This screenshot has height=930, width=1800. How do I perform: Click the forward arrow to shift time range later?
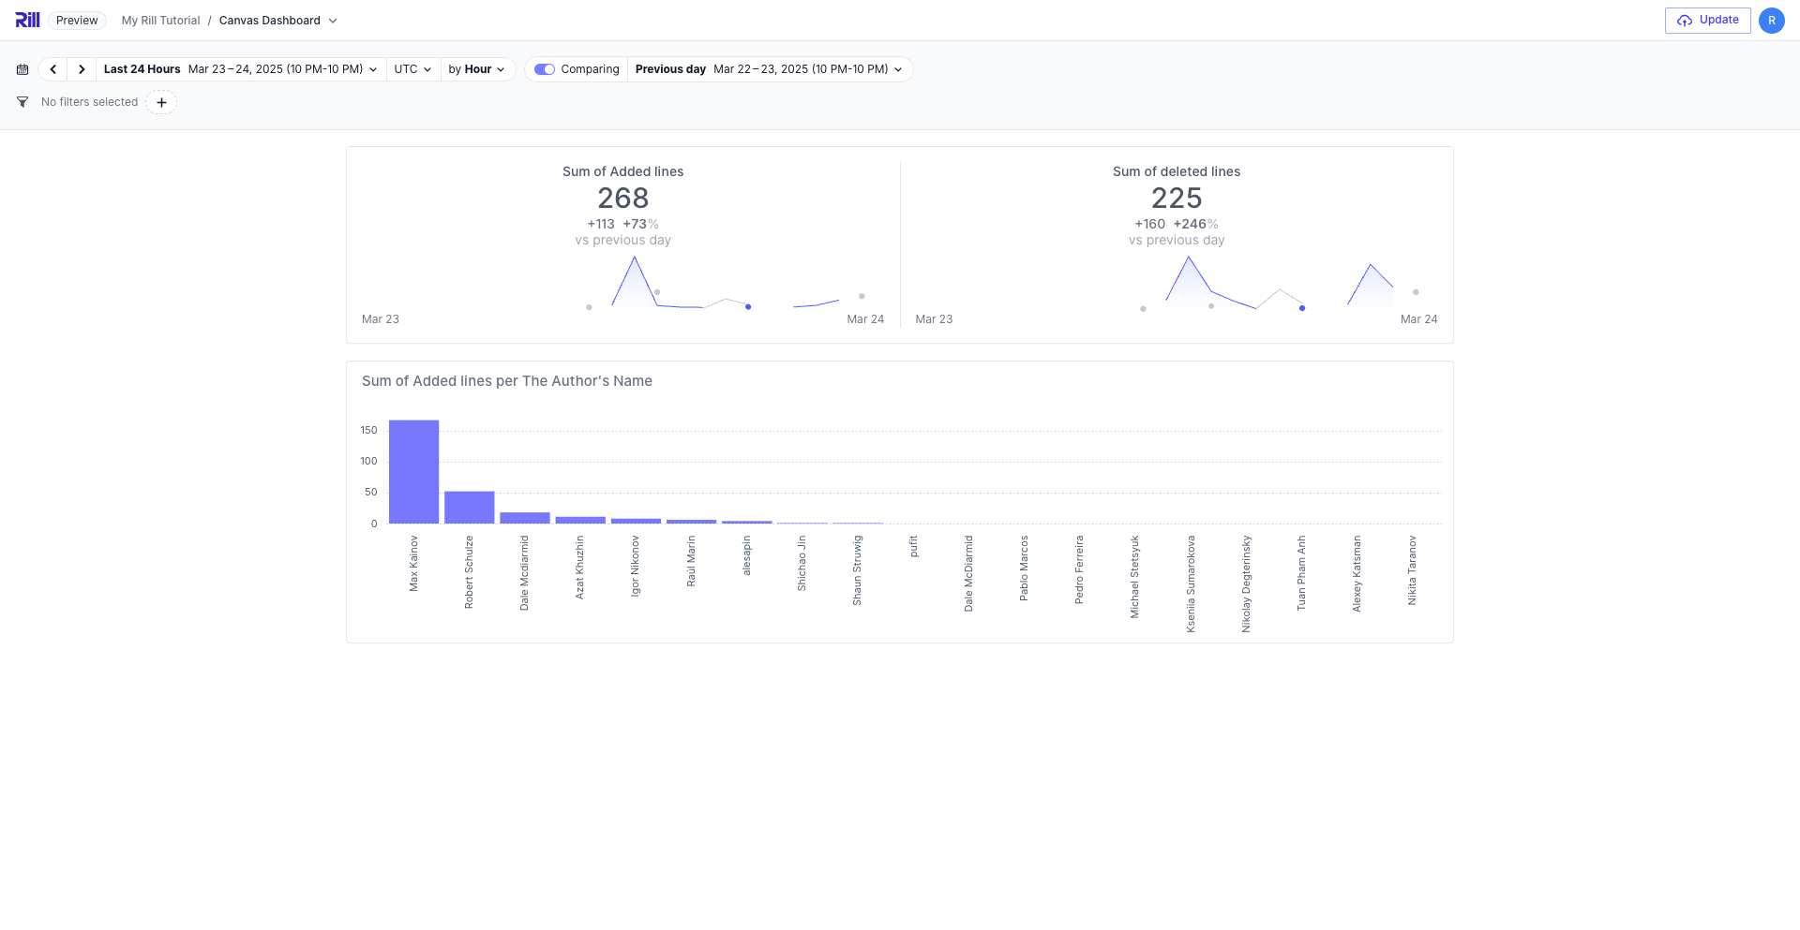pos(82,68)
